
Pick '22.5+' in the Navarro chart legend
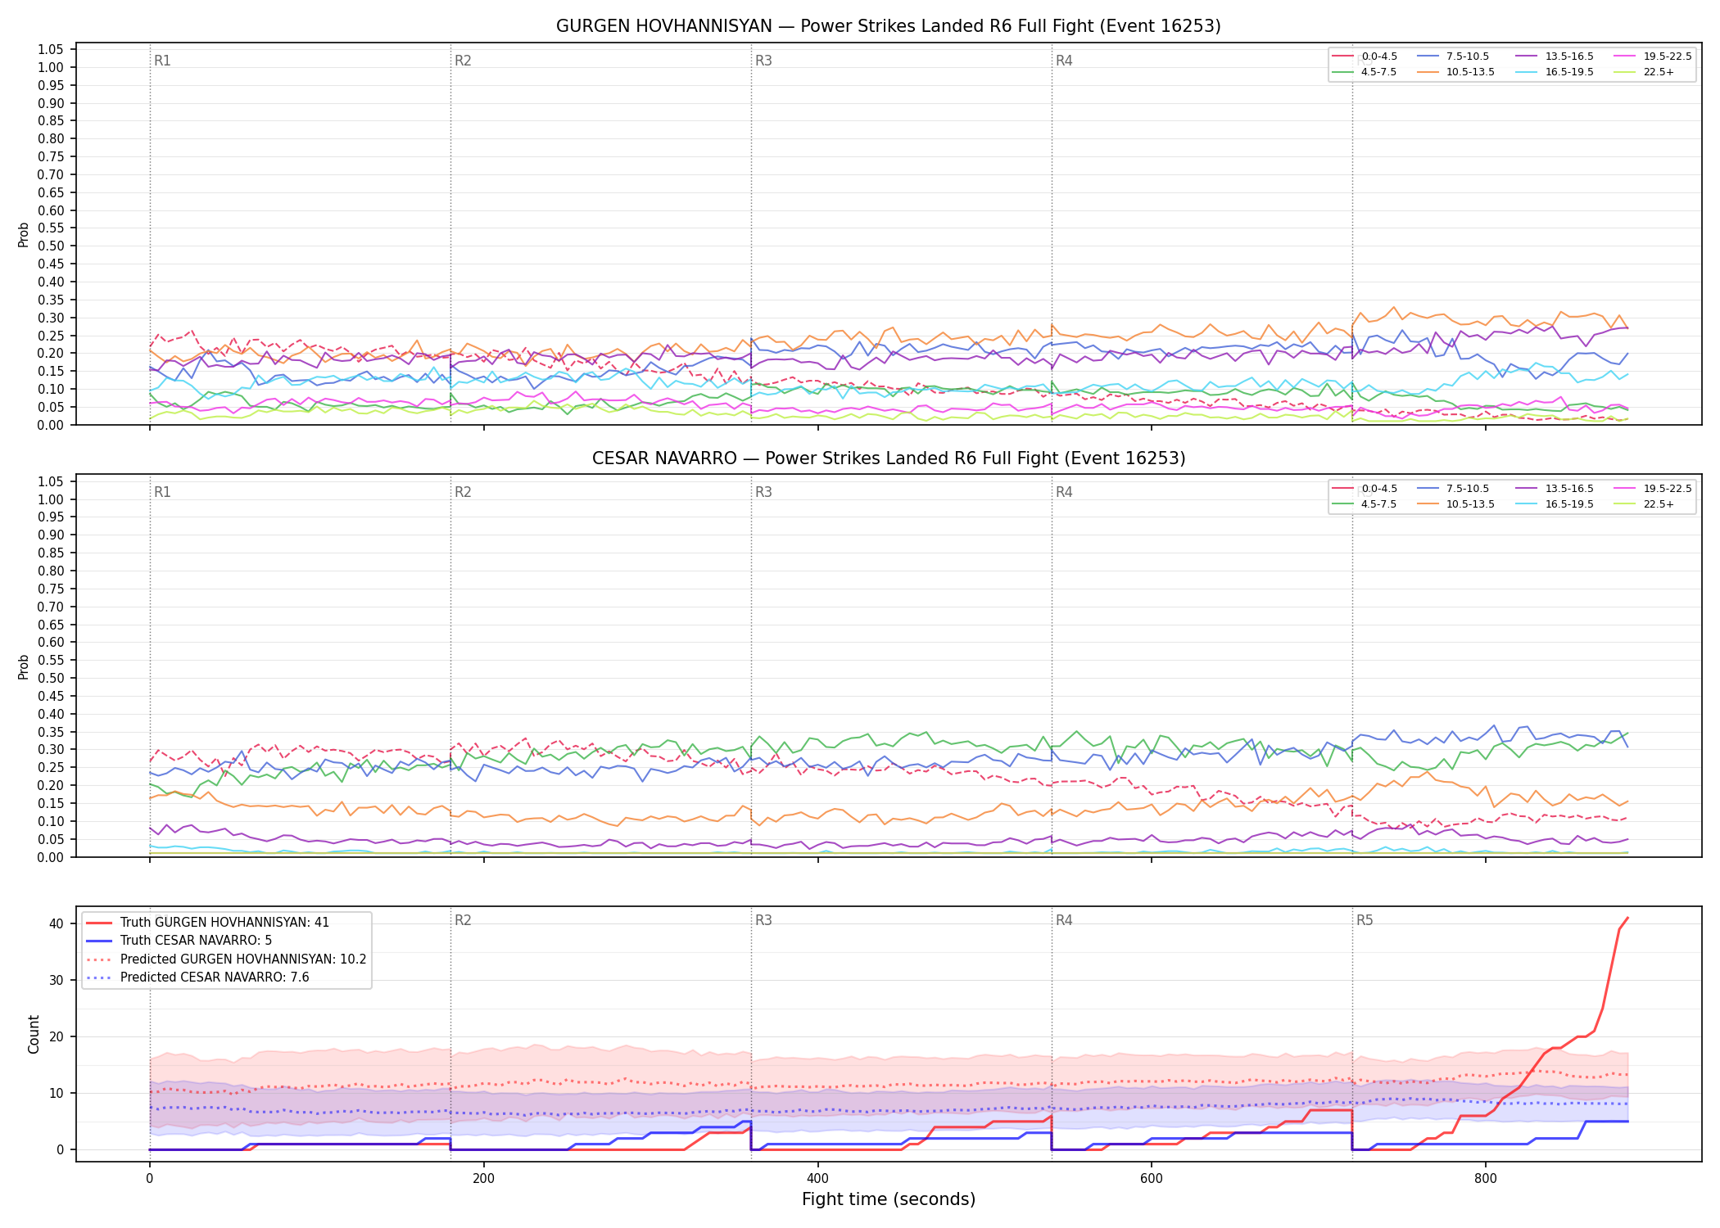pos(1645,504)
